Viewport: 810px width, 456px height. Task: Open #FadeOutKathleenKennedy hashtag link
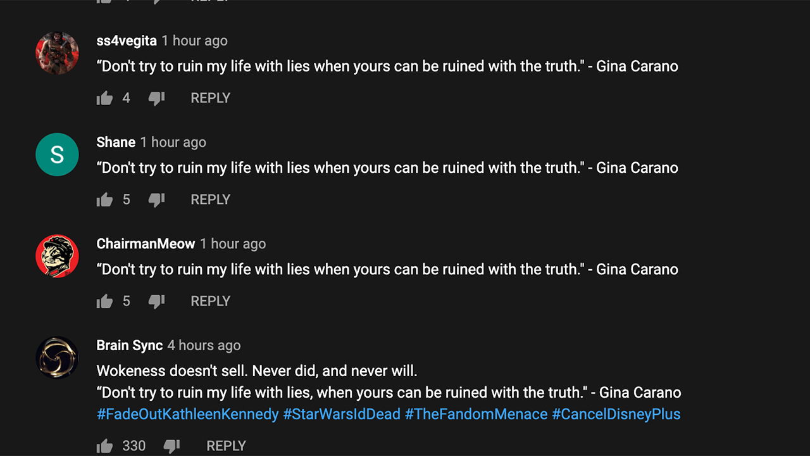tap(187, 414)
